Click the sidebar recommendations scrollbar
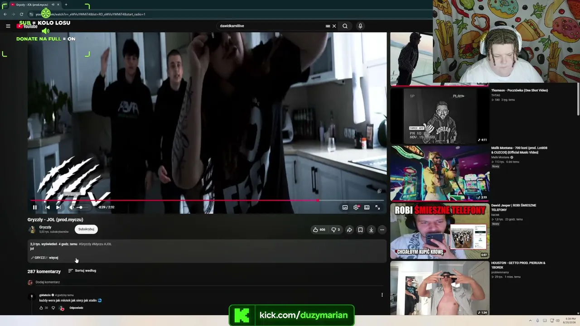This screenshot has height=326, width=580. (x=578, y=100)
